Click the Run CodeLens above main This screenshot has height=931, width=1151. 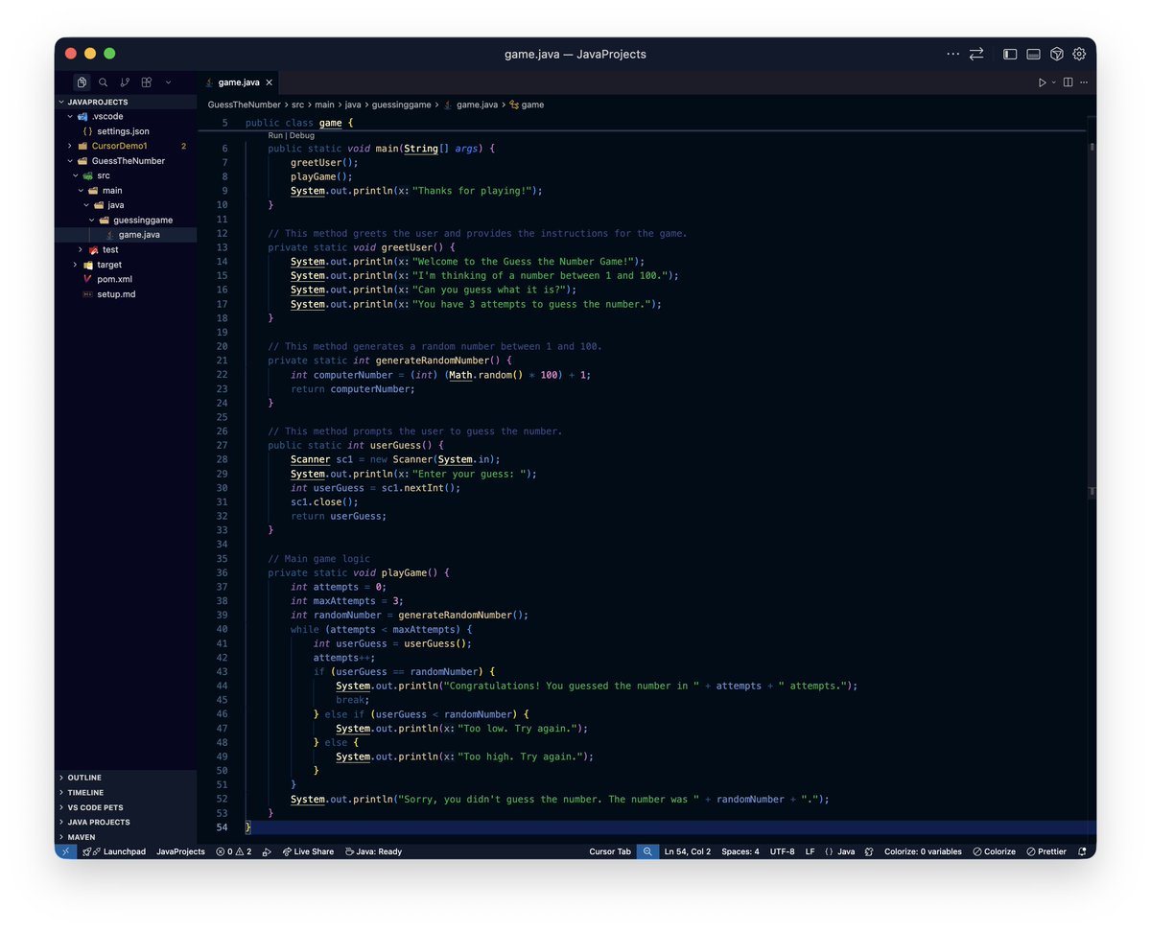coord(275,135)
